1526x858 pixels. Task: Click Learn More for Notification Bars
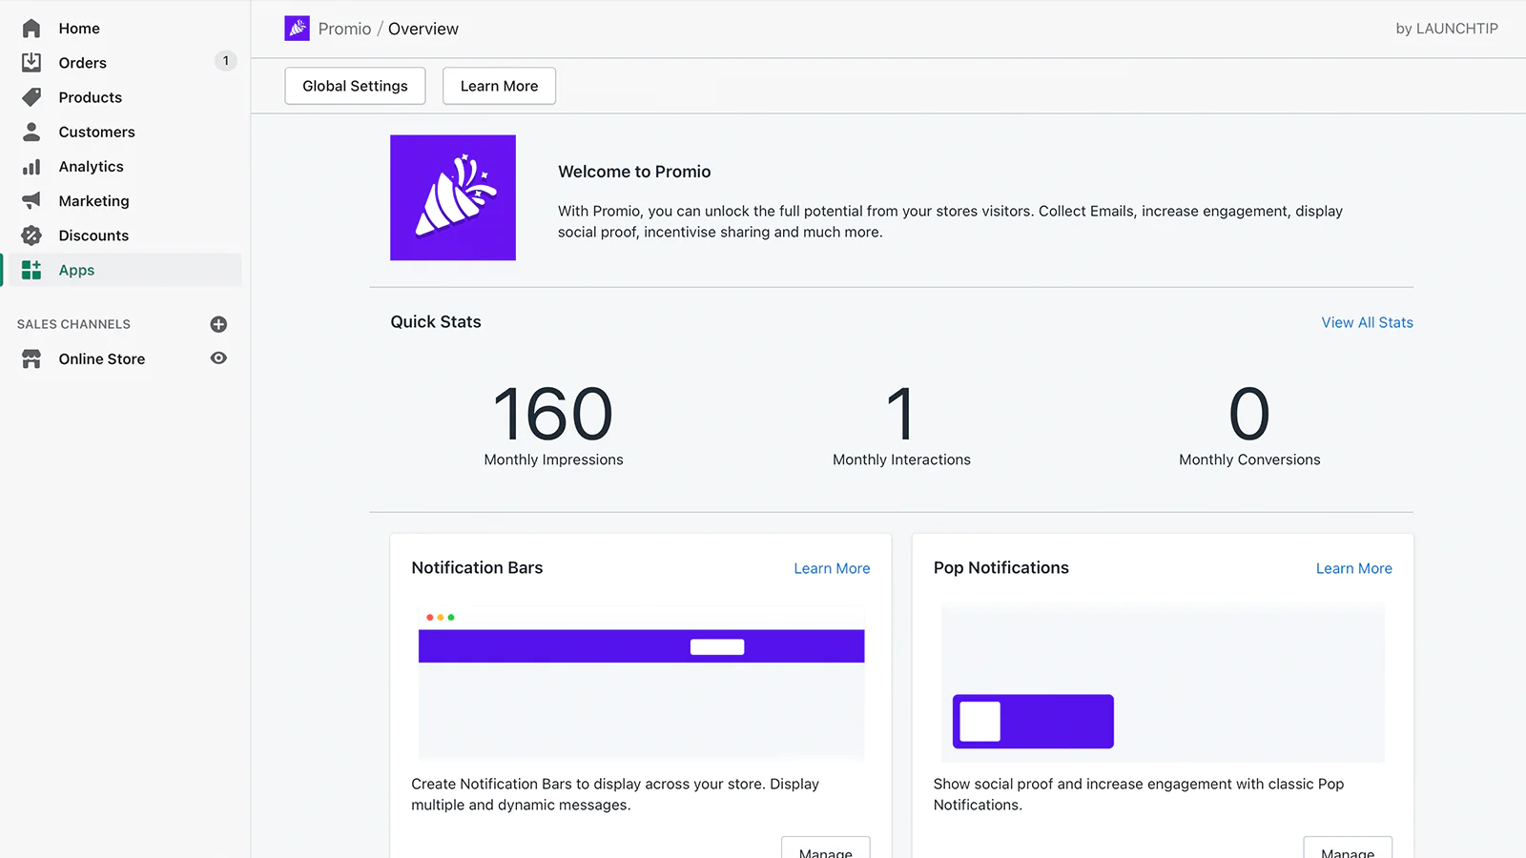point(832,568)
